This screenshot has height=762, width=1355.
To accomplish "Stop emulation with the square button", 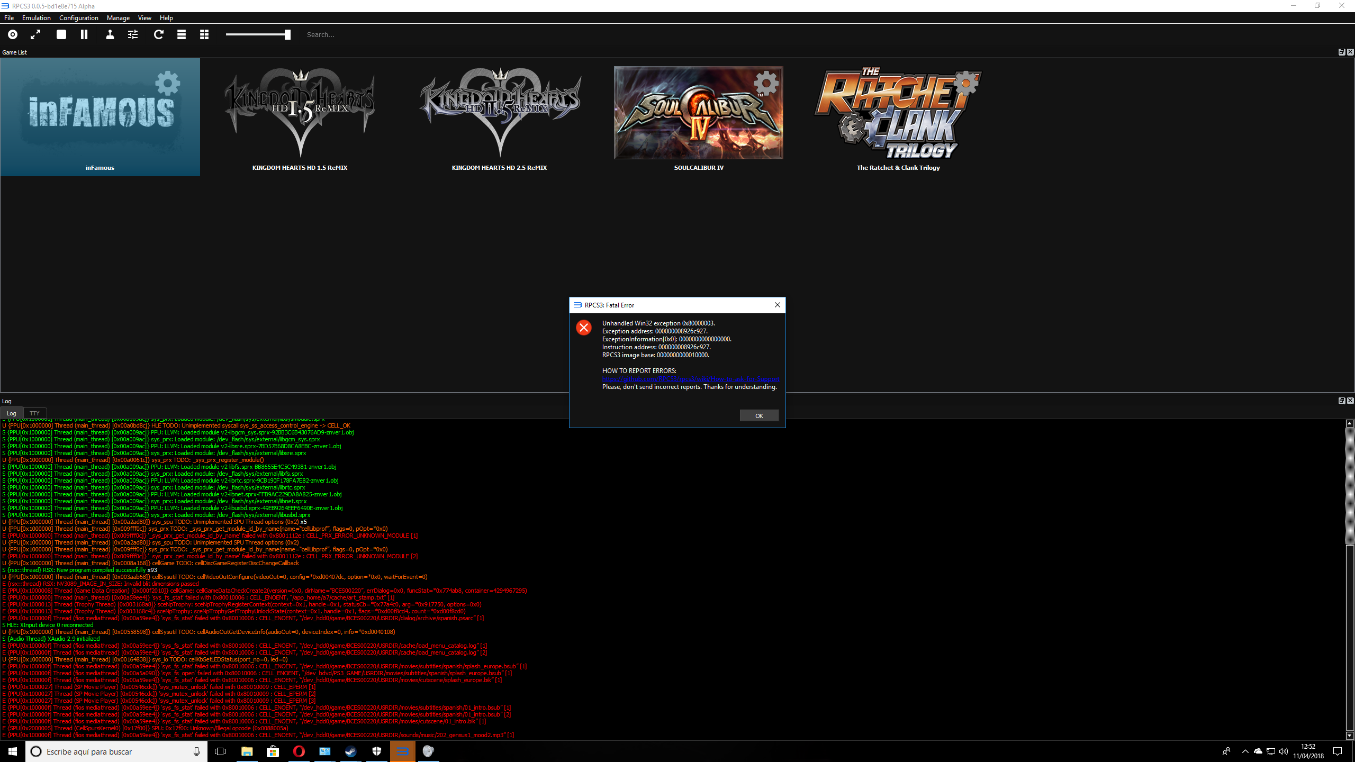I will (x=61, y=34).
